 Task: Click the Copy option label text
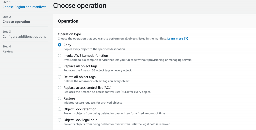click(x=67, y=45)
